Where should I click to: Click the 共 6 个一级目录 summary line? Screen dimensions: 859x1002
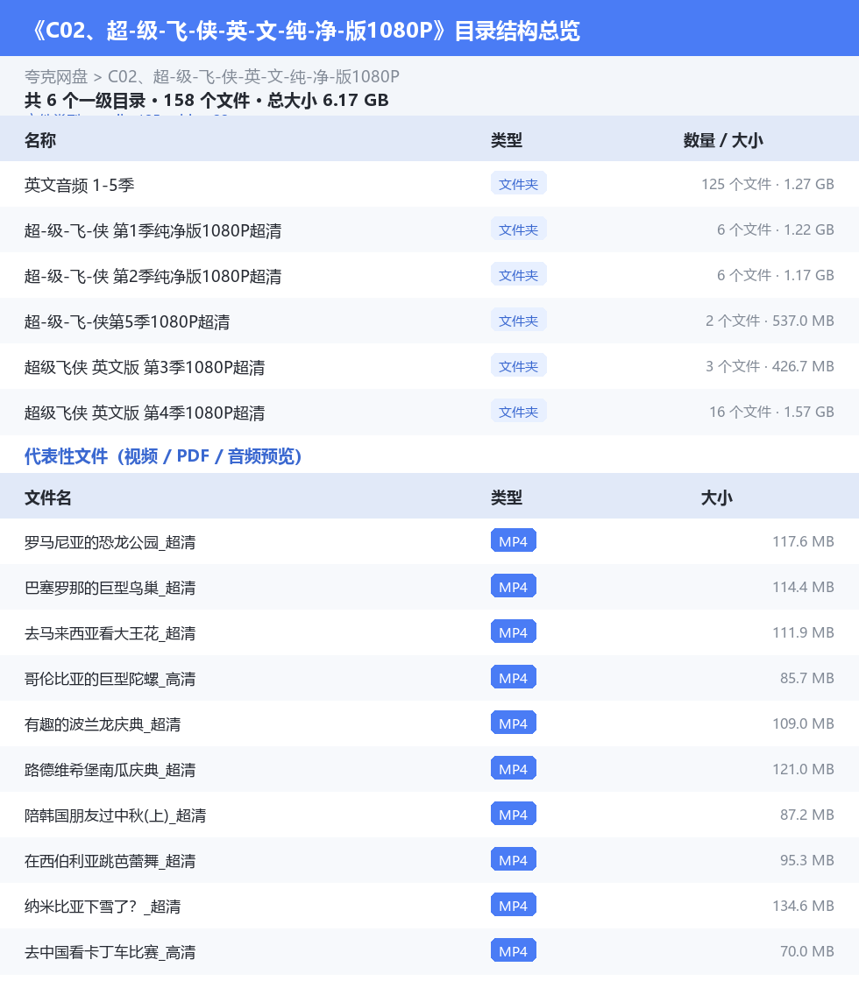coord(207,101)
